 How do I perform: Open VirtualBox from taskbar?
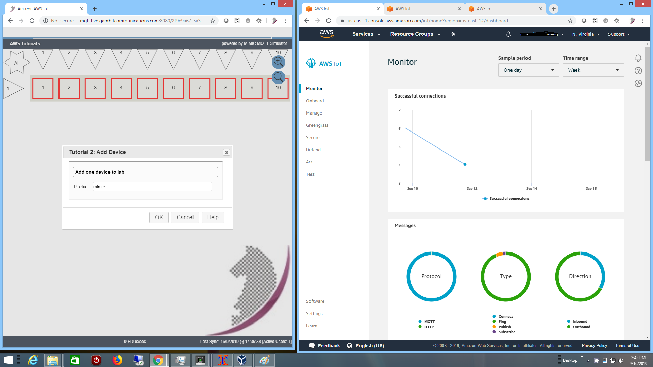click(x=242, y=360)
